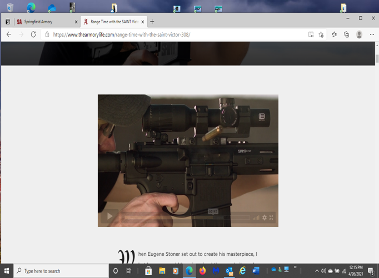Open the Windows Start menu

(x=8, y=271)
